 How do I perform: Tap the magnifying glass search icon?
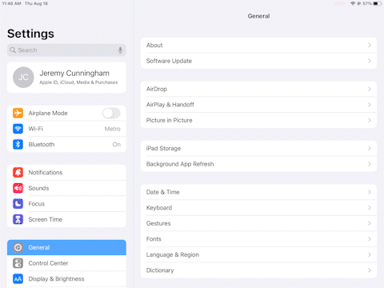click(x=13, y=50)
